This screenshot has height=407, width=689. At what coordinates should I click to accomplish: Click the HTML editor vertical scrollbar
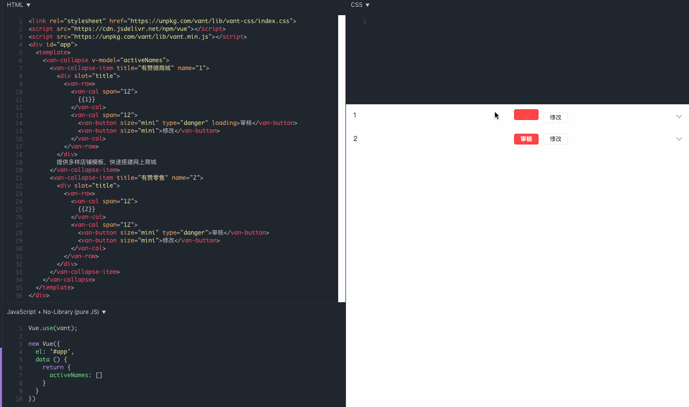click(x=342, y=158)
